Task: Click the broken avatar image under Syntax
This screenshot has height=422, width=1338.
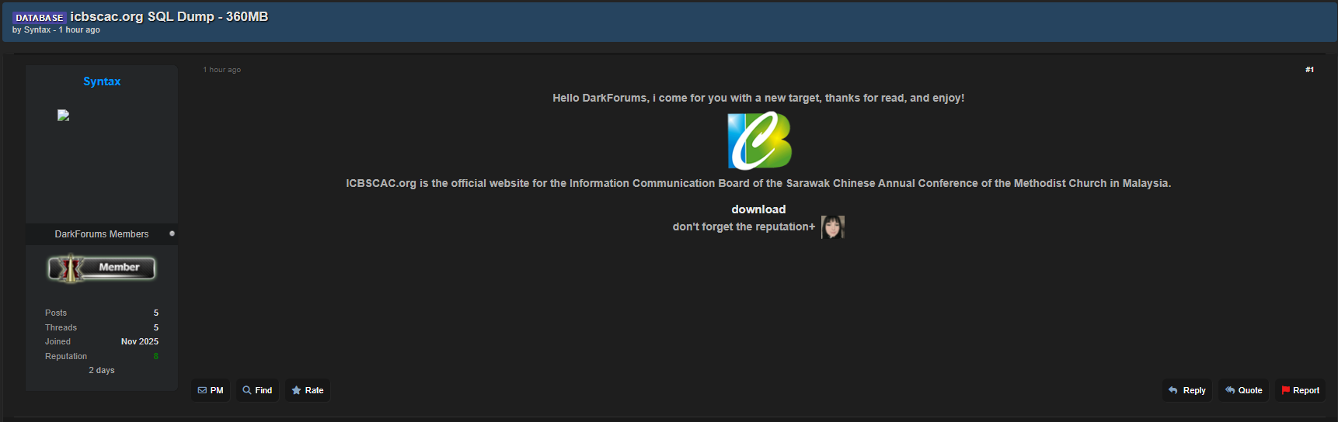Action: [64, 116]
